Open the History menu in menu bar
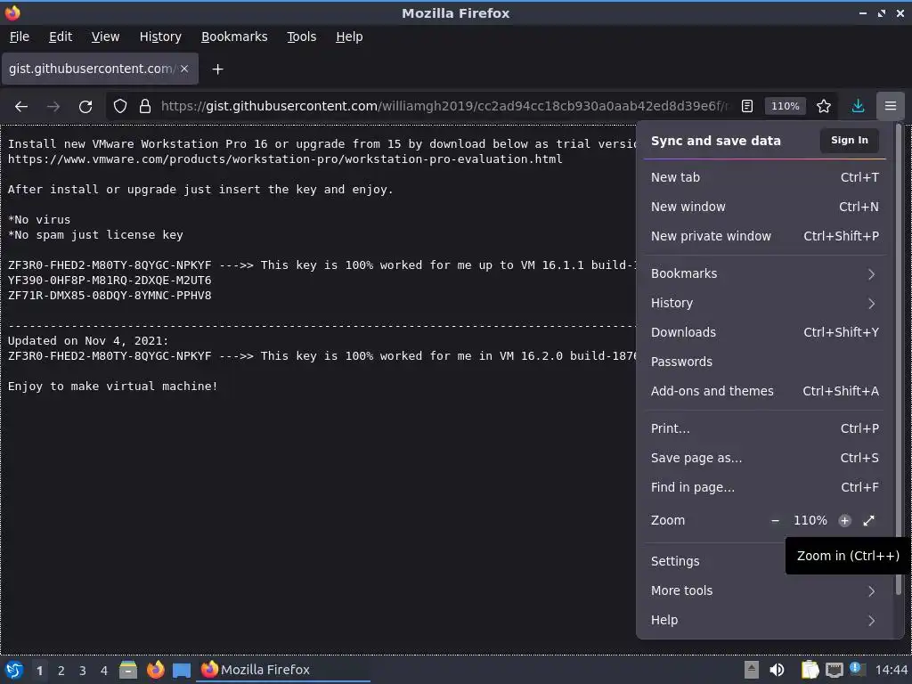Screen dimensions: 912x684 (160, 37)
